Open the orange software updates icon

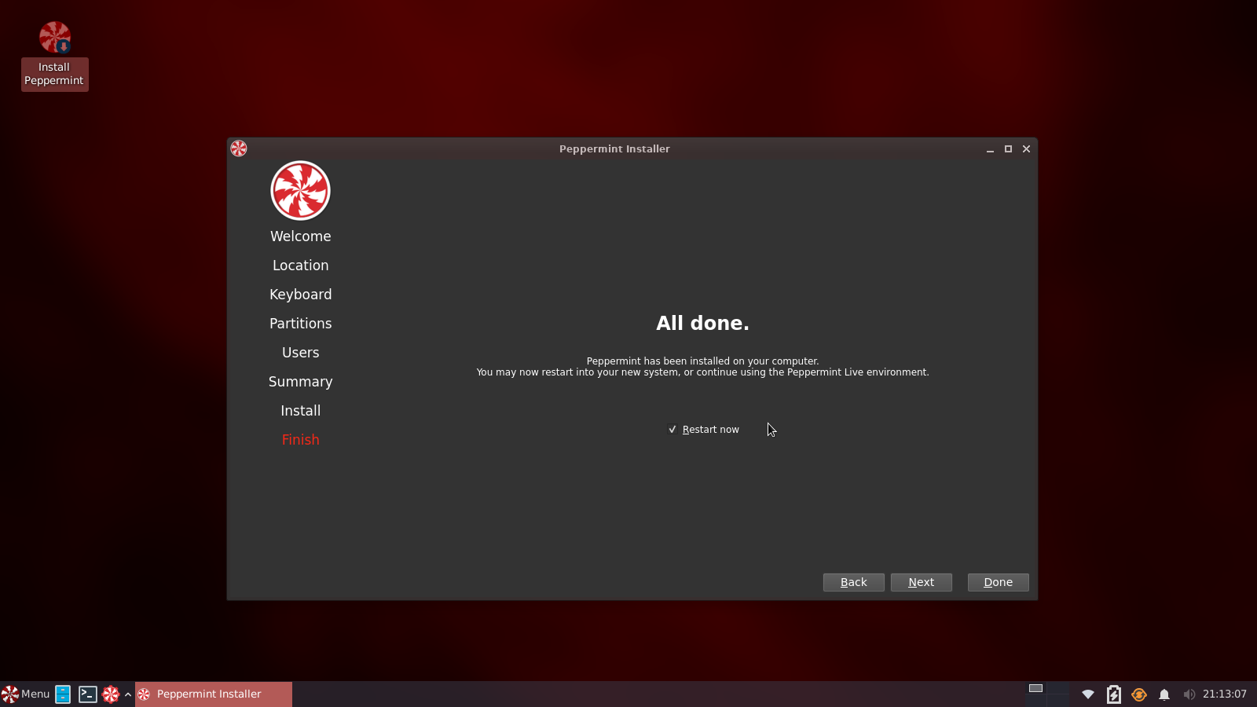pyautogui.click(x=1139, y=694)
